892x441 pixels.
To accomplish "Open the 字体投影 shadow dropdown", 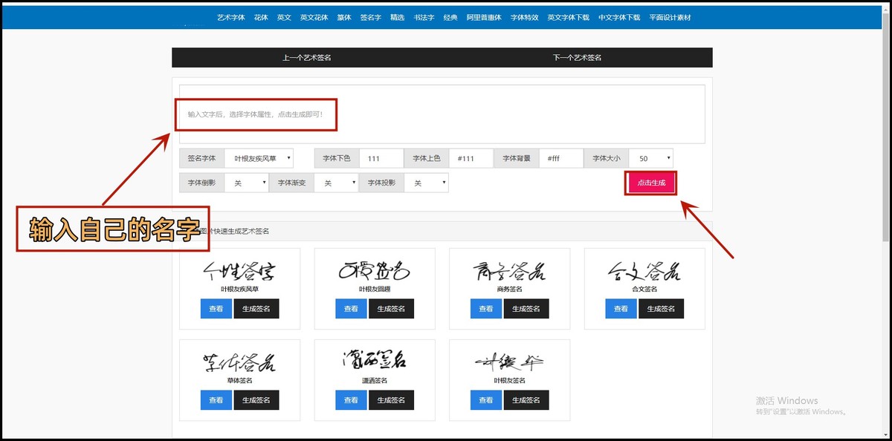I will click(x=427, y=182).
